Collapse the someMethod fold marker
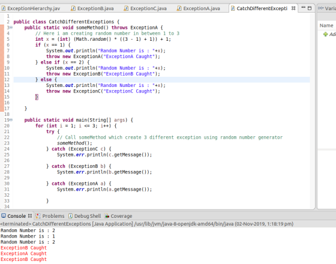Screen dimensions: 336x264 point(11,28)
